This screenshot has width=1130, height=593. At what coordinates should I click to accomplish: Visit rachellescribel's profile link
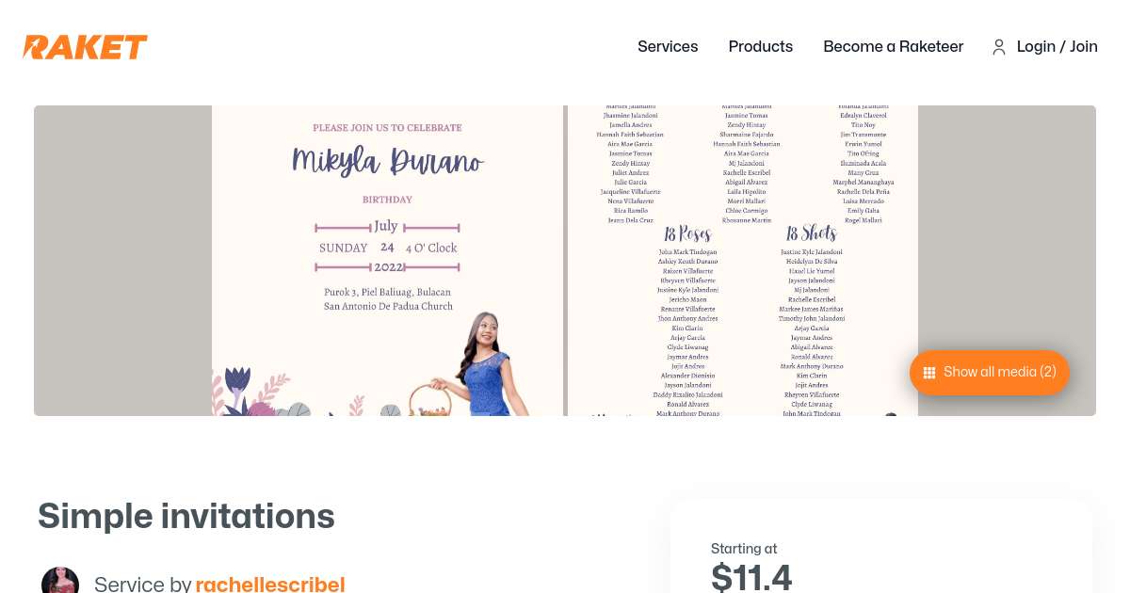click(270, 584)
